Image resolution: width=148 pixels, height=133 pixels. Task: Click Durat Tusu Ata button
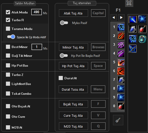click(73, 89)
